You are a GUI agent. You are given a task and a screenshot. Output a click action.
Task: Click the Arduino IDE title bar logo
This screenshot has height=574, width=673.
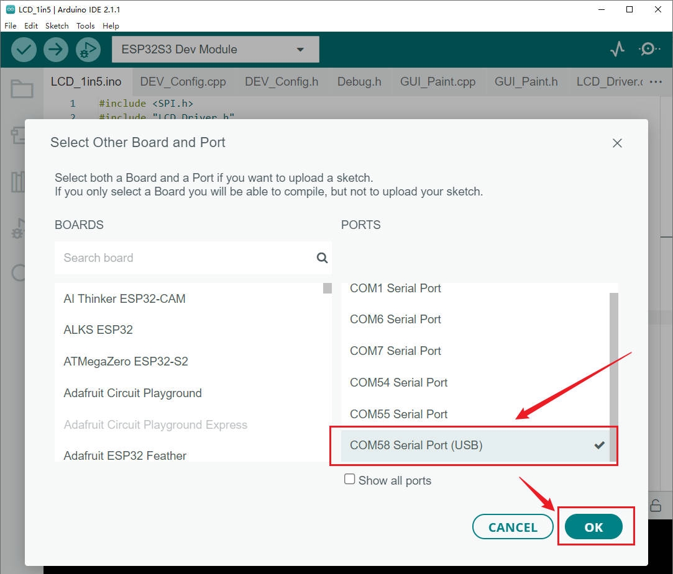[x=11, y=9]
